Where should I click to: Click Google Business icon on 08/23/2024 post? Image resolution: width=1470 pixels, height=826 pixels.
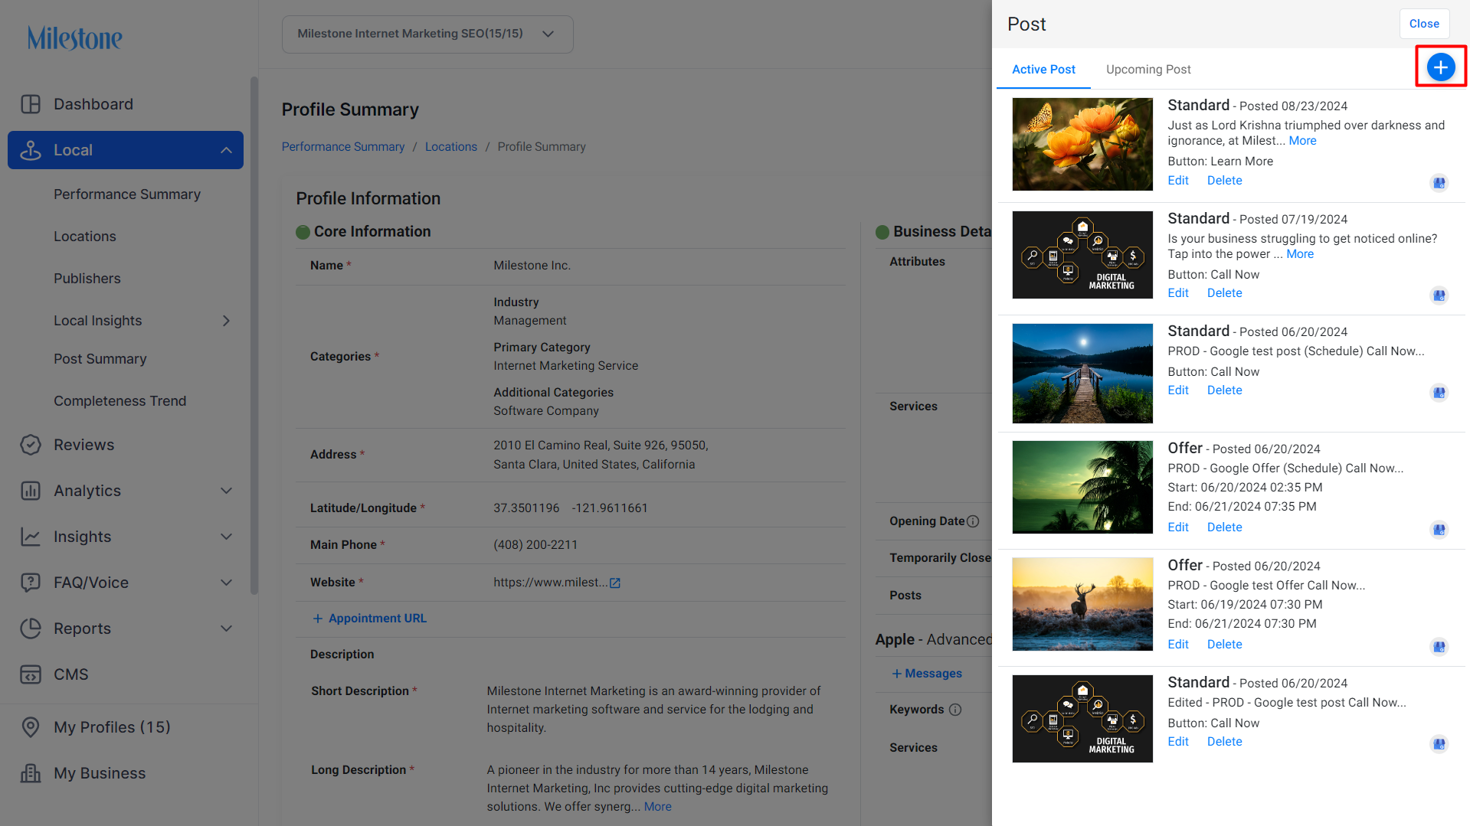1439,183
